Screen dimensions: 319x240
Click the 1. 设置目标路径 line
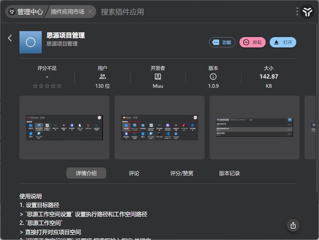point(39,205)
